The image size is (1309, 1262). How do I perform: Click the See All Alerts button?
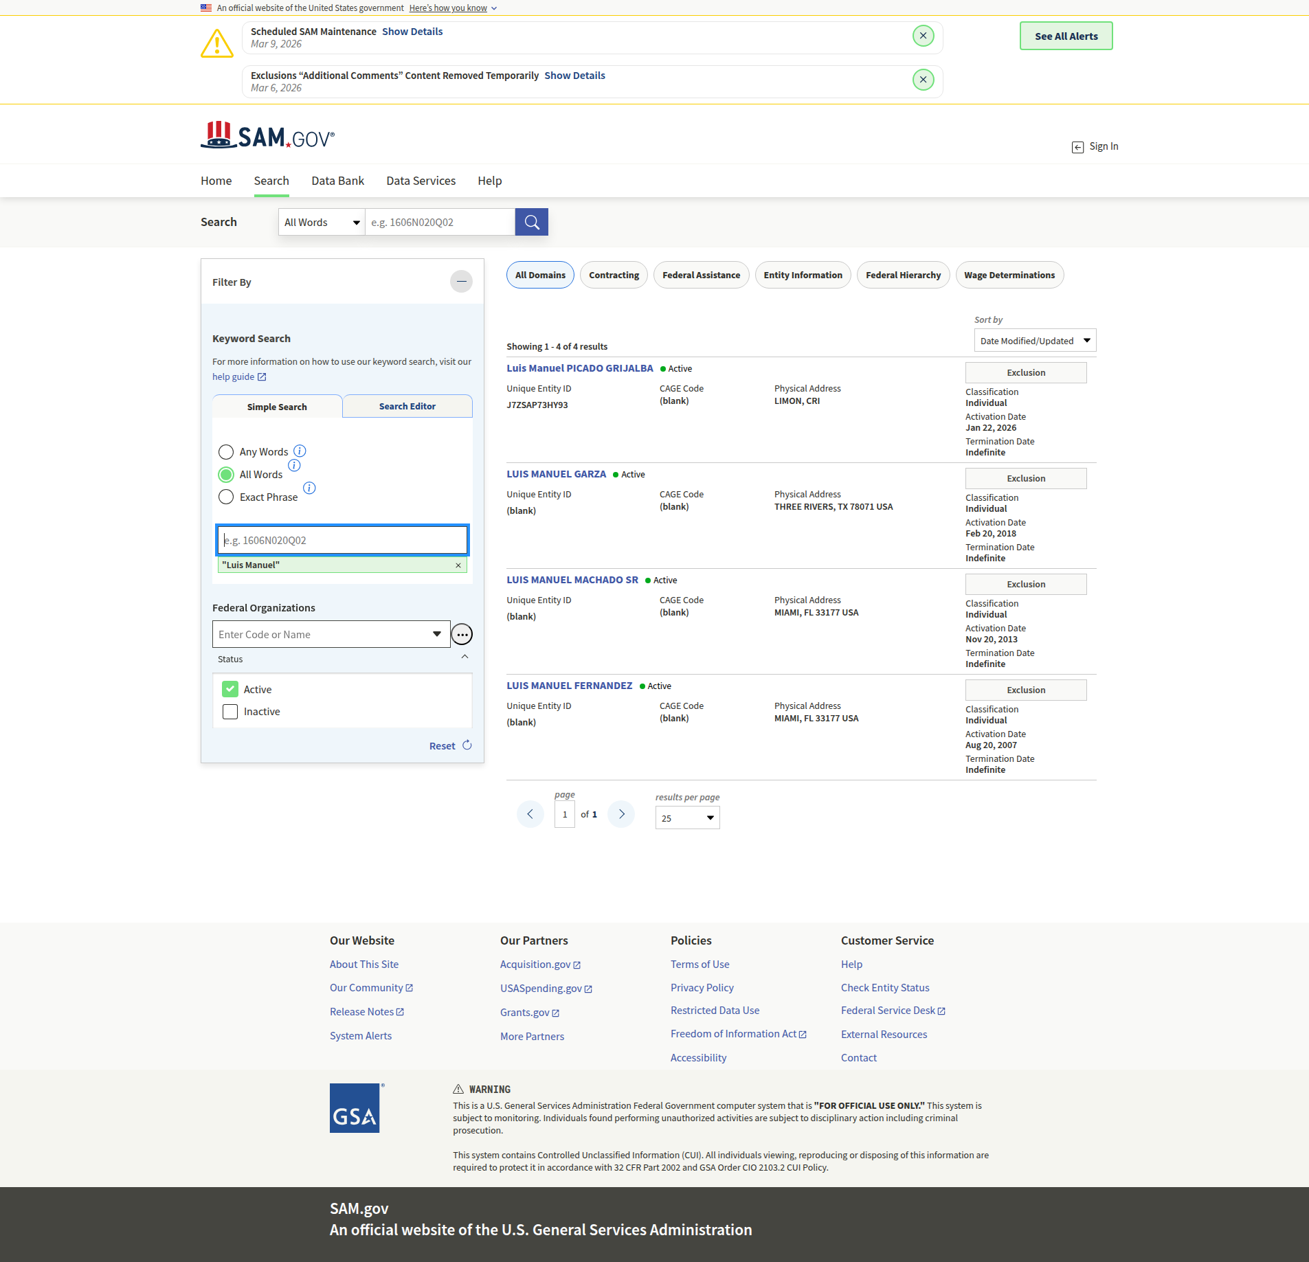(x=1066, y=36)
